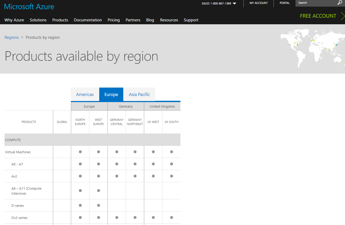Click the availability dot for D-series in North Europe
The height and width of the screenshot is (225, 345).
(80, 205)
